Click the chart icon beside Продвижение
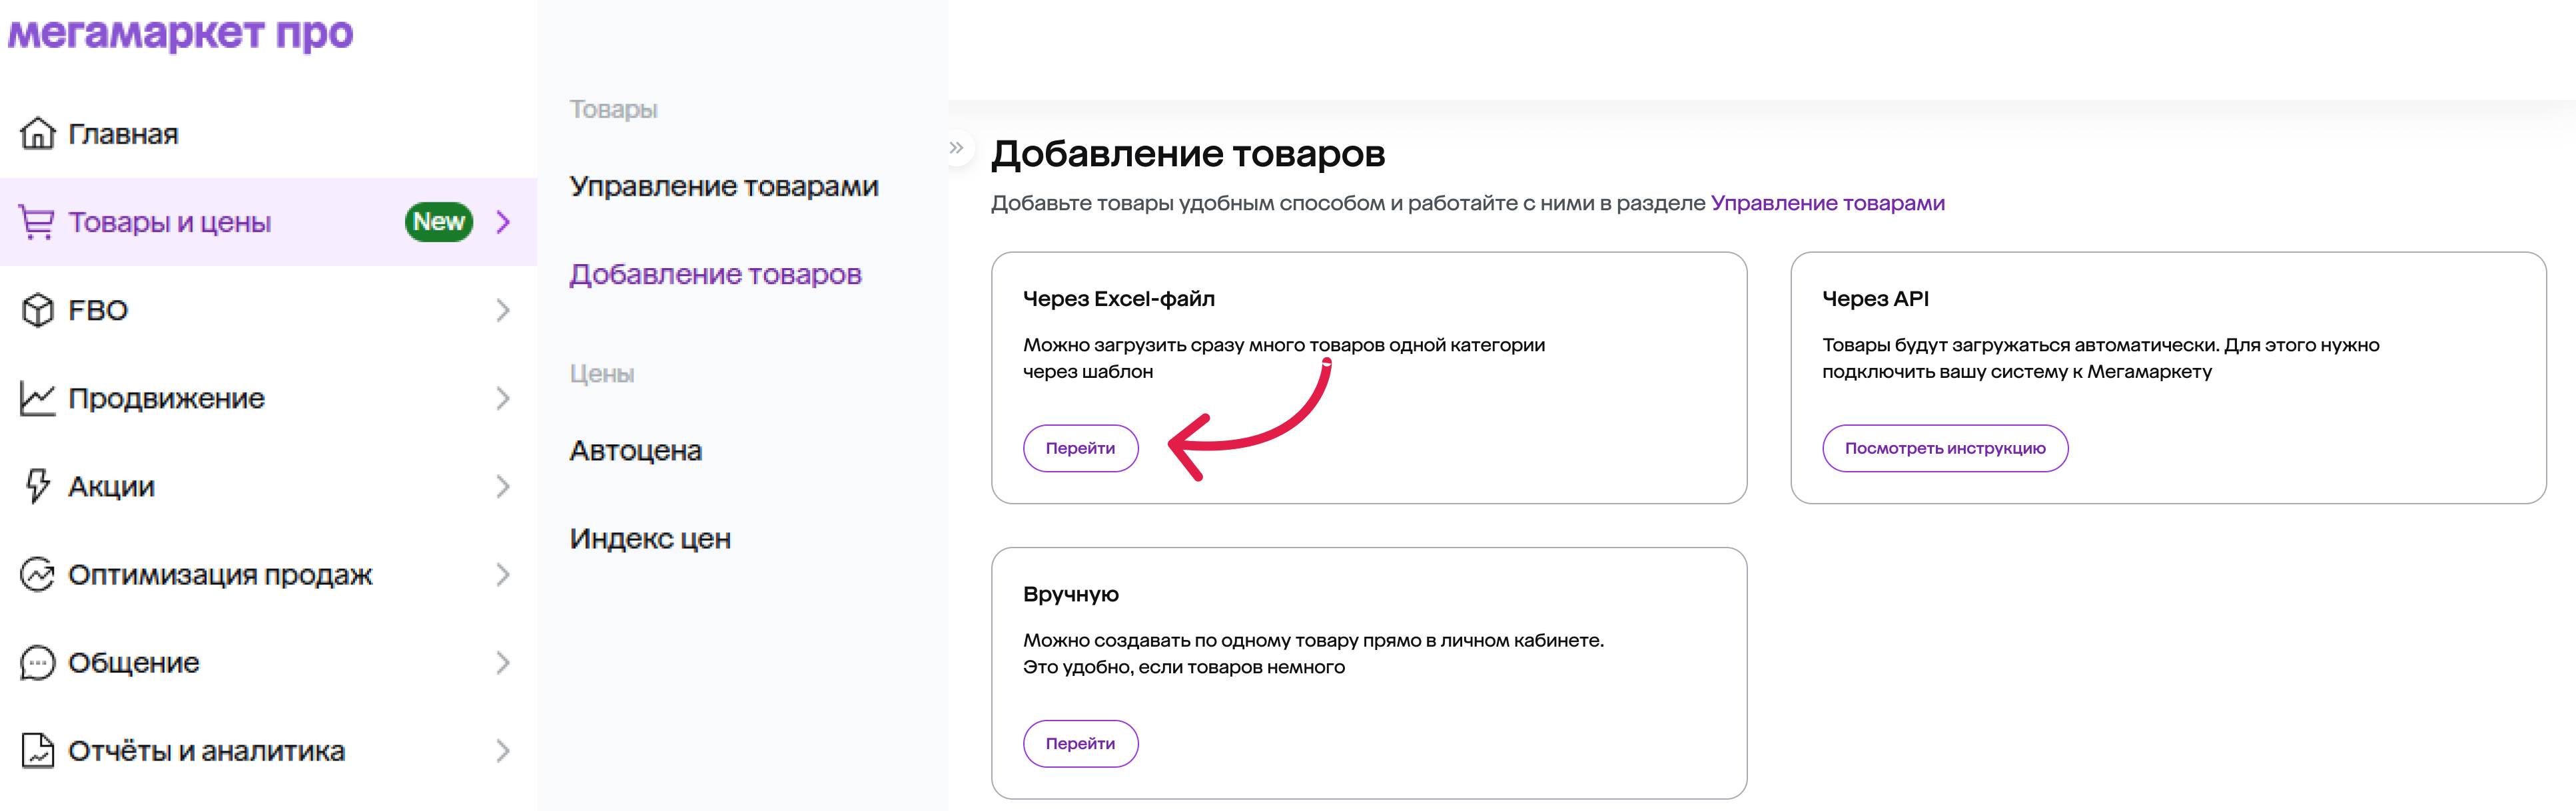Image resolution: width=2576 pixels, height=811 pixels. click(x=38, y=397)
